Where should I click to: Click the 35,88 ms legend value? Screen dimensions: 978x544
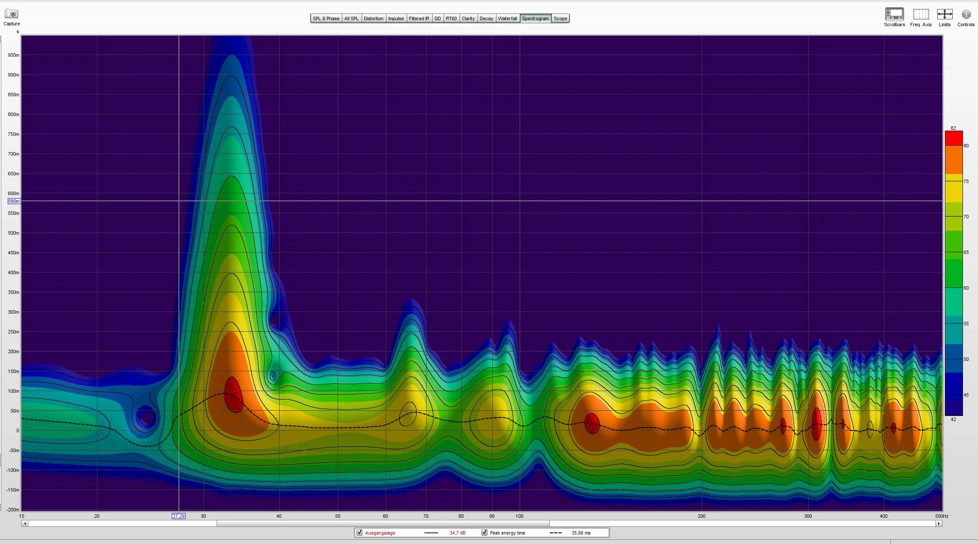pyautogui.click(x=581, y=533)
